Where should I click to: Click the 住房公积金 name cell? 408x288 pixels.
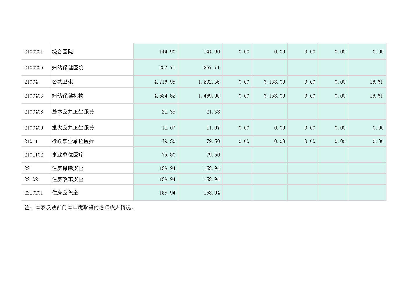pyautogui.click(x=65, y=193)
